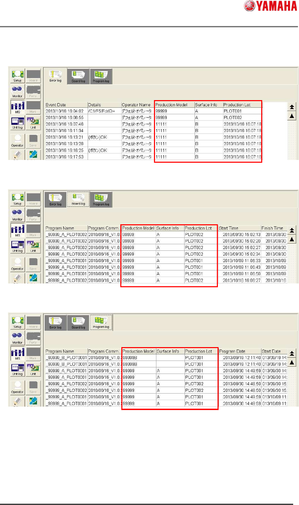Image resolution: width=299 pixels, height=505 pixels.
Task: Click the YAMAHA logo
Action: point(270,6)
